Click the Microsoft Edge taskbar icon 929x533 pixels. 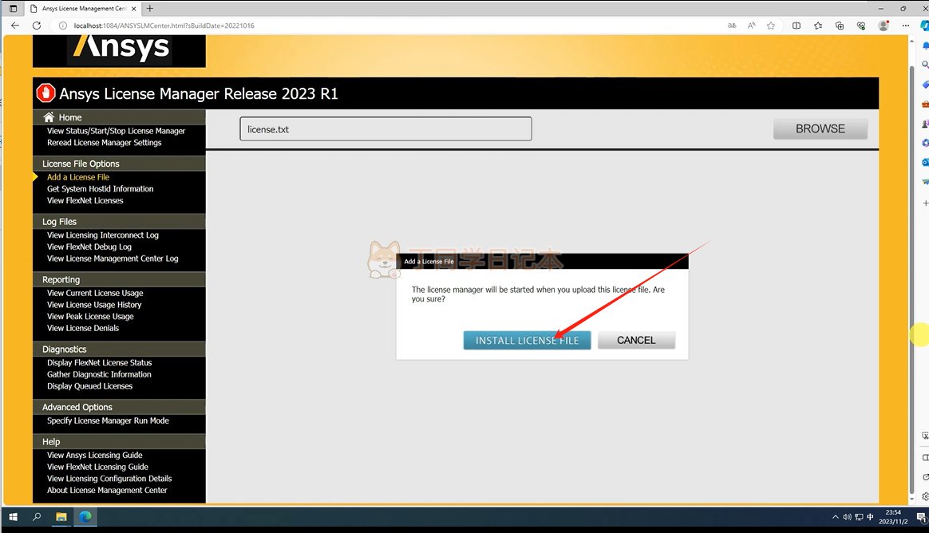pyautogui.click(x=85, y=516)
